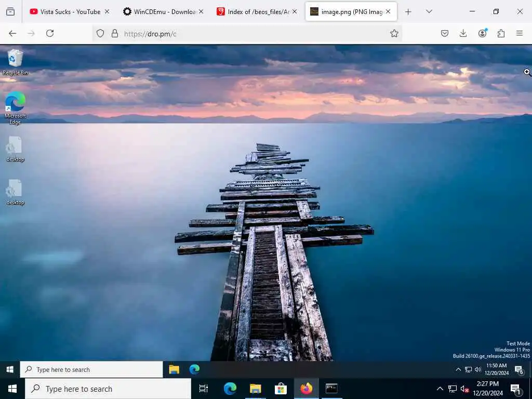Open the system clock showing 2:27 PM
Screen dimensions: 532x399
(488, 389)
